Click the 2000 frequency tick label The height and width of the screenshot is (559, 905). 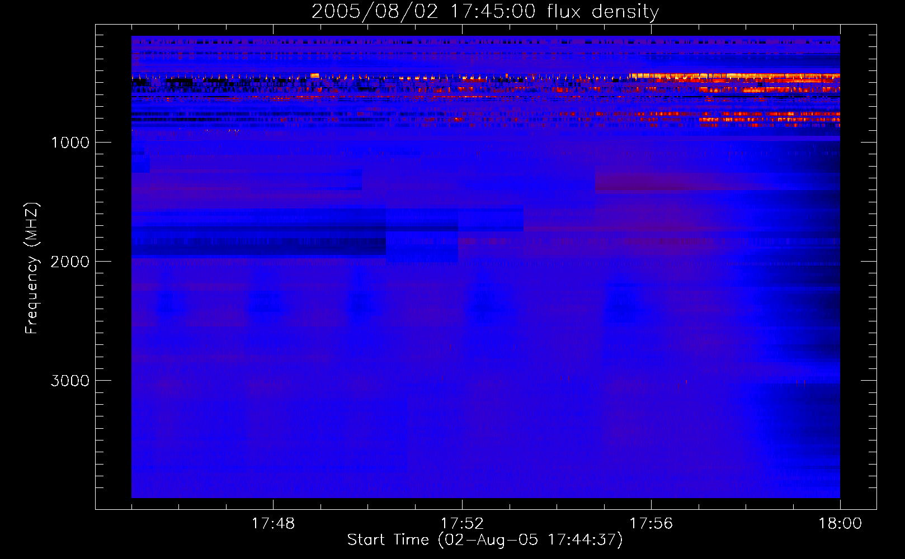tap(70, 262)
